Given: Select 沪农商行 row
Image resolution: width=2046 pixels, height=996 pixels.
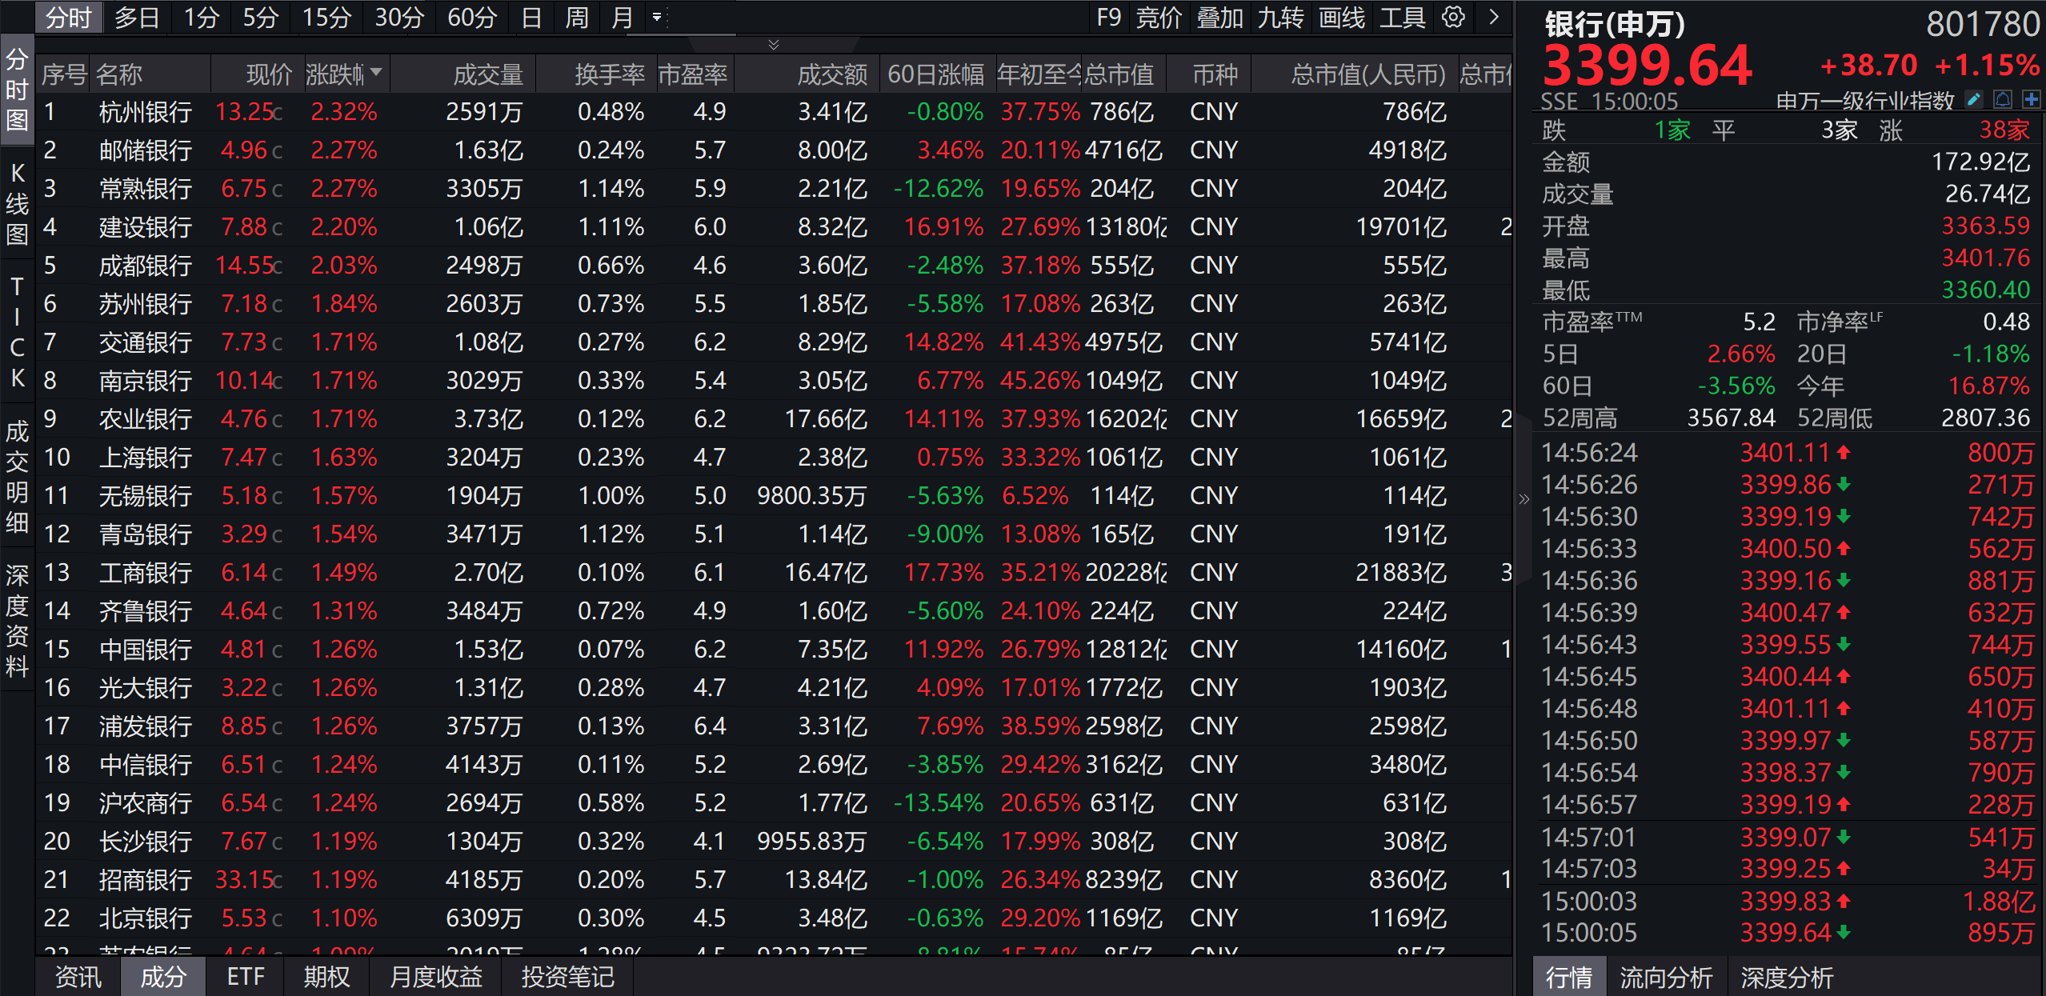Looking at the screenshot, I should tap(773, 803).
